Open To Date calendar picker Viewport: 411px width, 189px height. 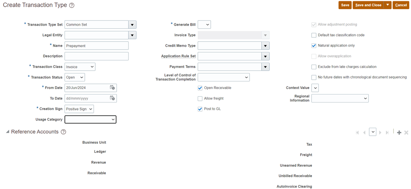pos(112,98)
